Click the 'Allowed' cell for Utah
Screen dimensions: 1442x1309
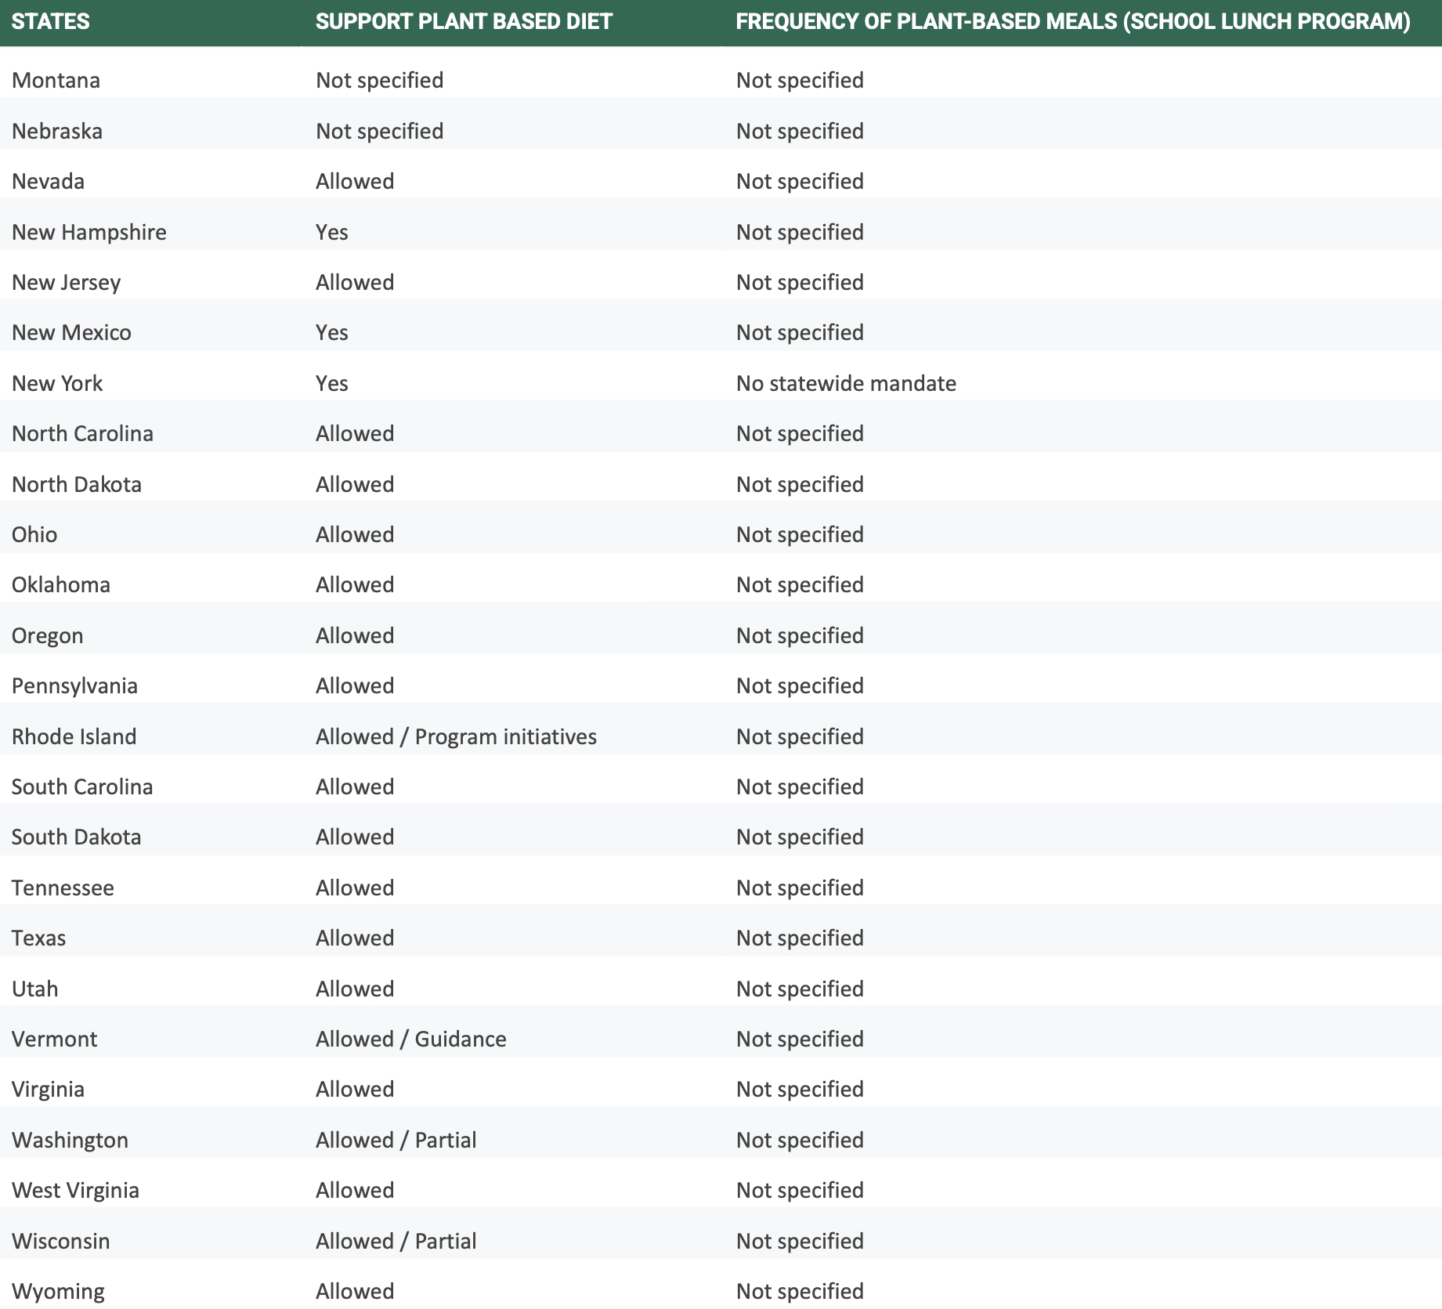(x=354, y=989)
